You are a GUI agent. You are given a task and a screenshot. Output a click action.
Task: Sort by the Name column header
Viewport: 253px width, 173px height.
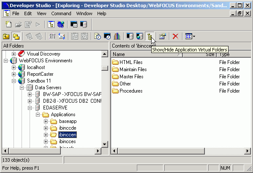coord(147,54)
